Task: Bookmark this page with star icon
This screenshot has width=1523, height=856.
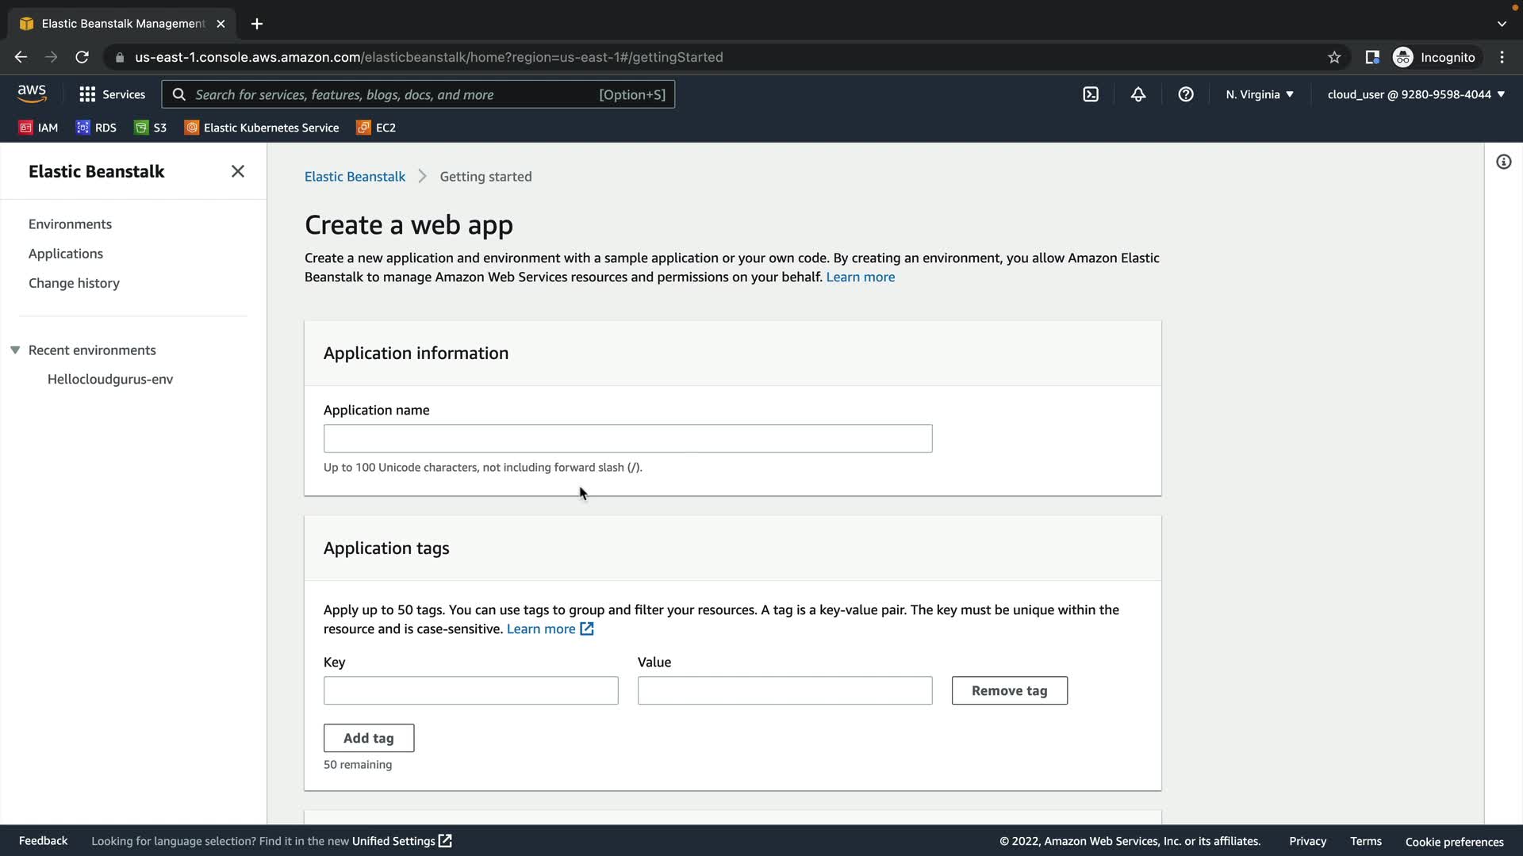Action: click(x=1334, y=57)
